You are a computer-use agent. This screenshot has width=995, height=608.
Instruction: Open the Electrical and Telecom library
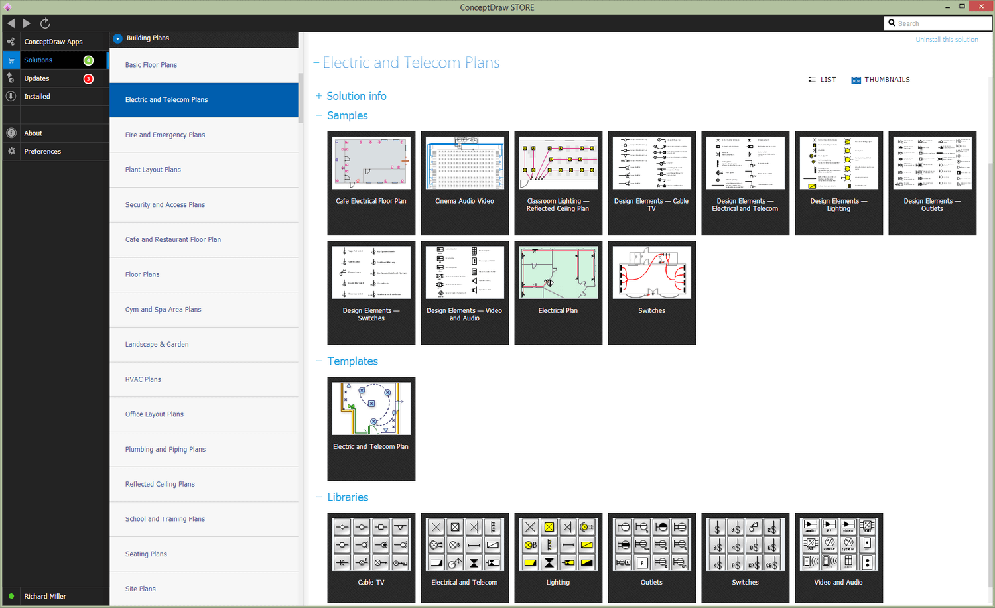(465, 558)
